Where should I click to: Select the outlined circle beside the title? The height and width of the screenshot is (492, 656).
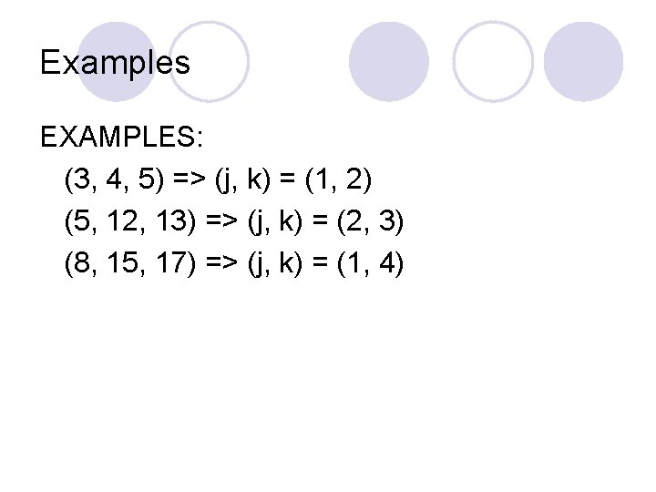tap(210, 62)
